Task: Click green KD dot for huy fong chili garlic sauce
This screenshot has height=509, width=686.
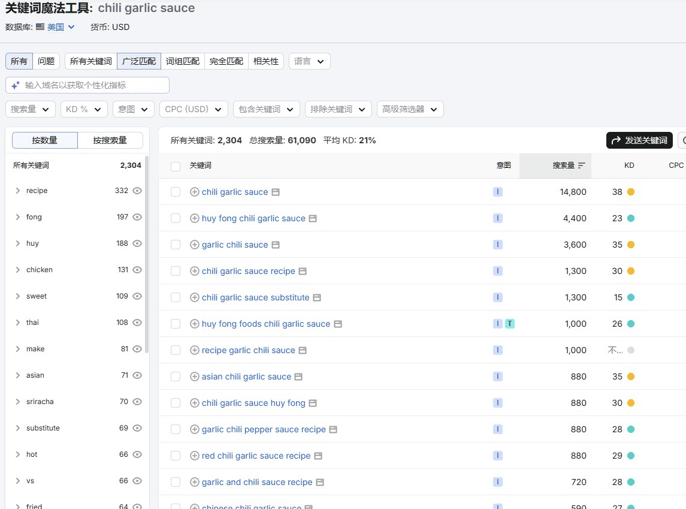Action: pos(631,218)
